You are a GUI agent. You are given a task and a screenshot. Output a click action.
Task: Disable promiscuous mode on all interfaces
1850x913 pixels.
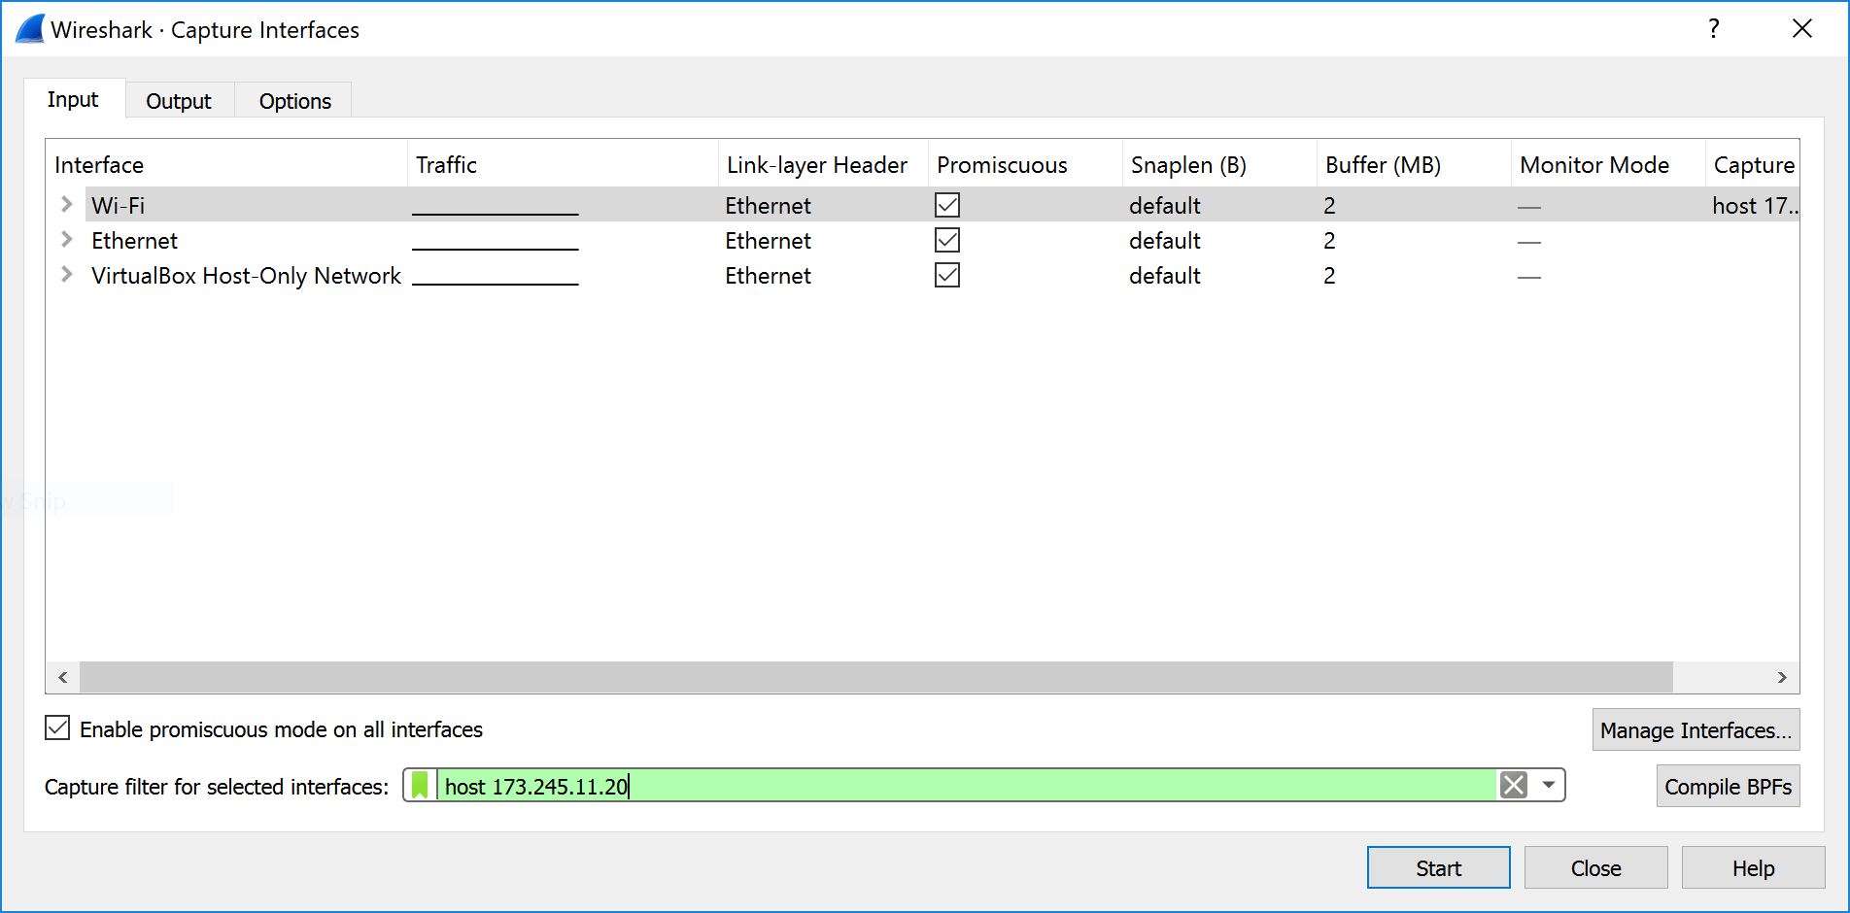tap(57, 728)
